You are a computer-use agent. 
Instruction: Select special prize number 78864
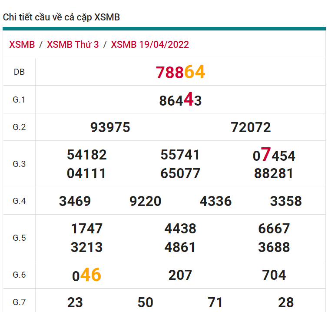click(180, 72)
